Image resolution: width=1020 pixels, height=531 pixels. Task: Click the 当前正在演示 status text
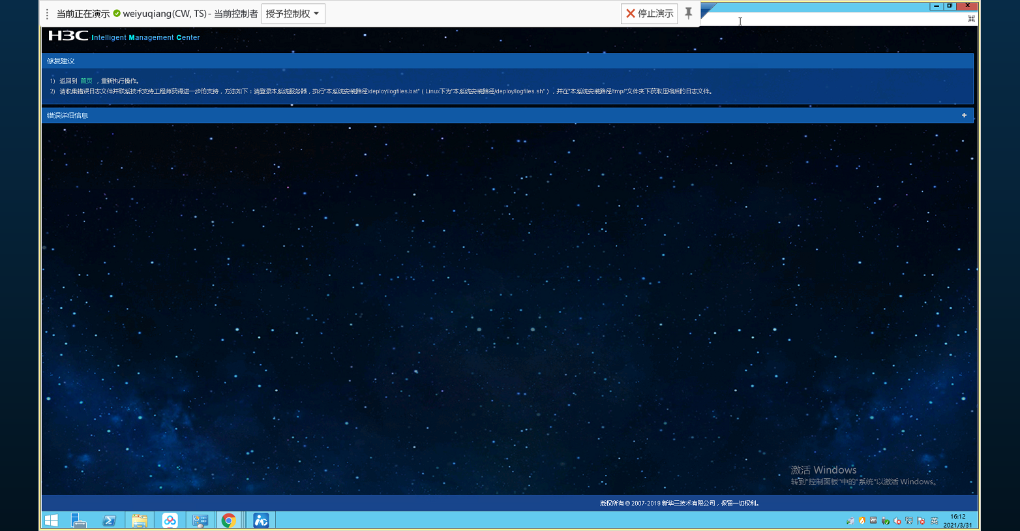(x=83, y=14)
